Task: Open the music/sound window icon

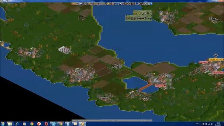Action: [x=146, y=4]
